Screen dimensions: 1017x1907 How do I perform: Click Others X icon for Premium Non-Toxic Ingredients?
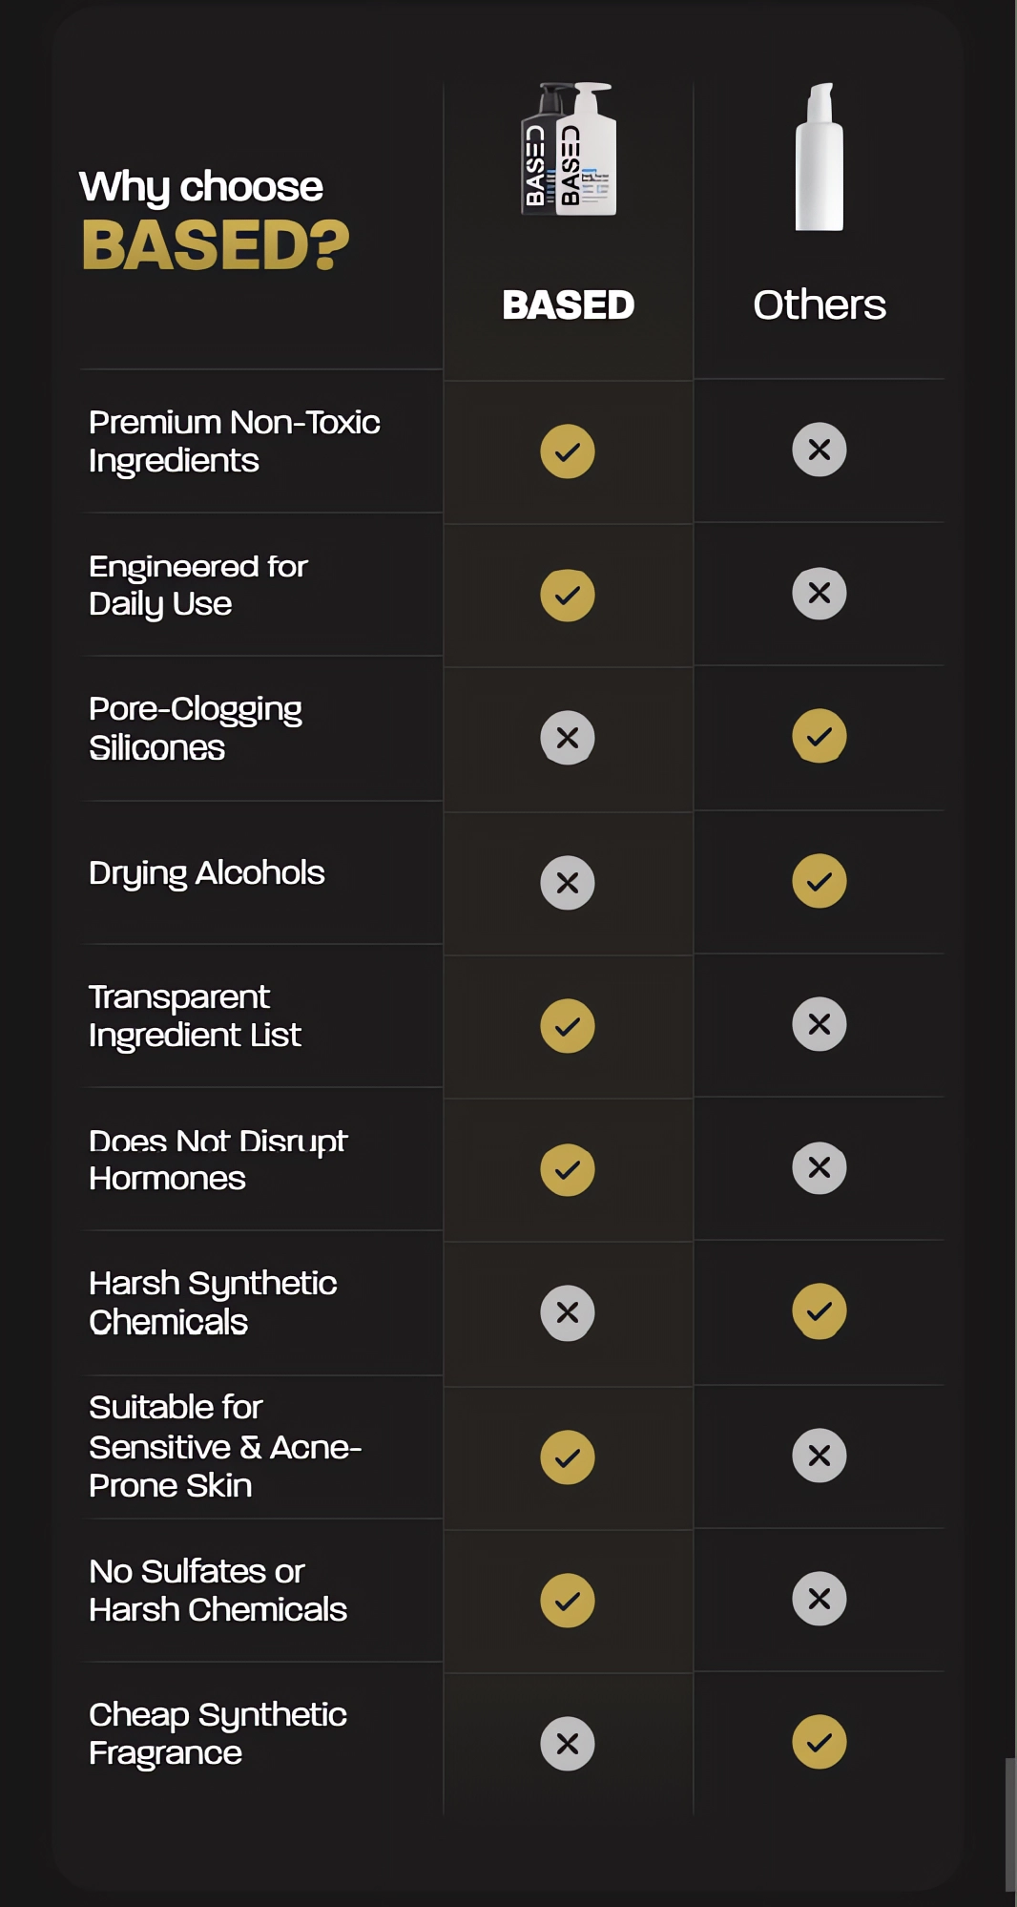click(x=820, y=450)
